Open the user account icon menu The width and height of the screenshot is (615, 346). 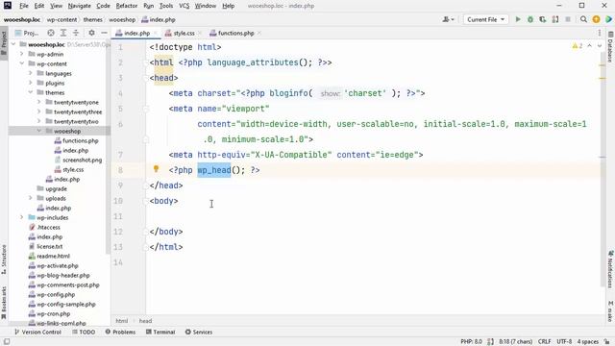(448, 19)
